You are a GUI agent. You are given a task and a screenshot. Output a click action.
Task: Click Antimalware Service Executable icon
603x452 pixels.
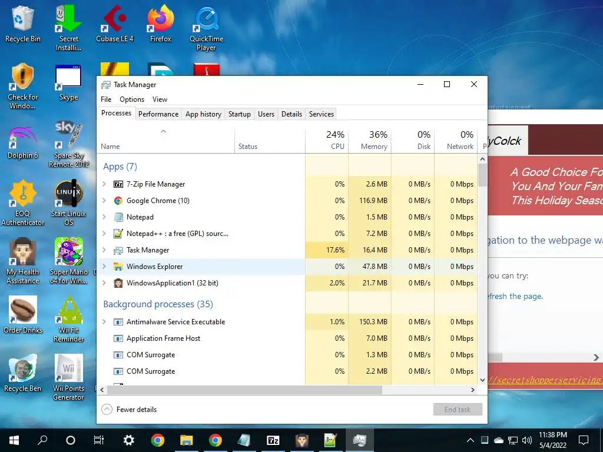[x=118, y=322]
